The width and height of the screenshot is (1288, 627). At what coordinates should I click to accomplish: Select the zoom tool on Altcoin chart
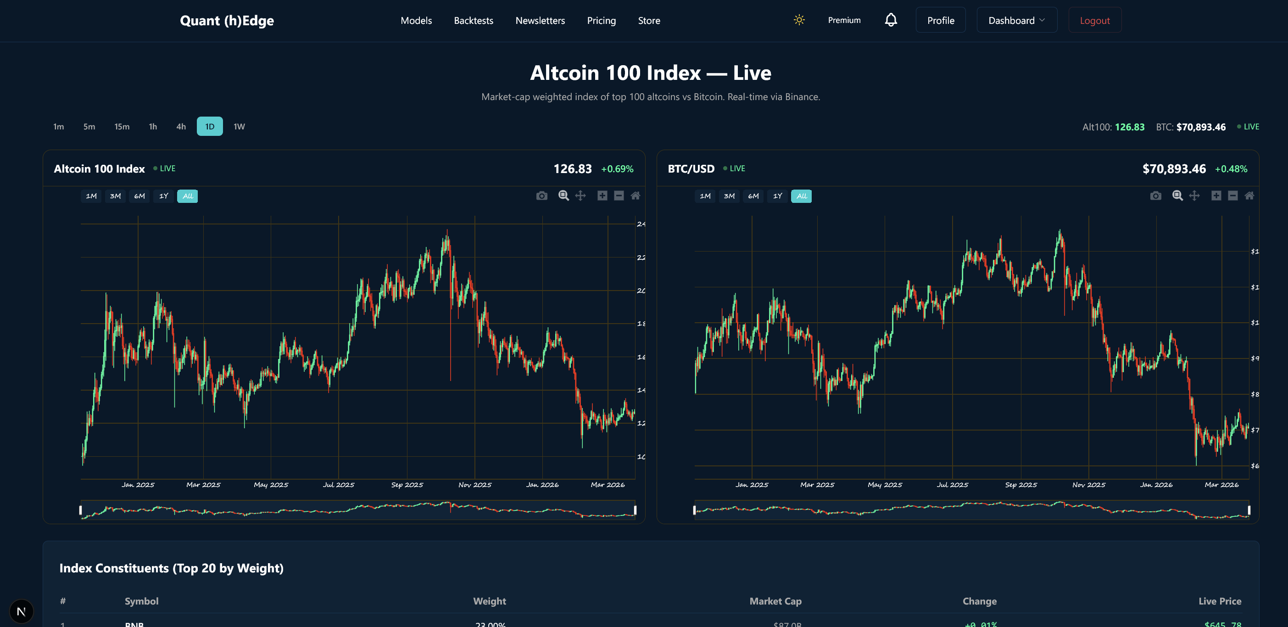[x=563, y=196]
